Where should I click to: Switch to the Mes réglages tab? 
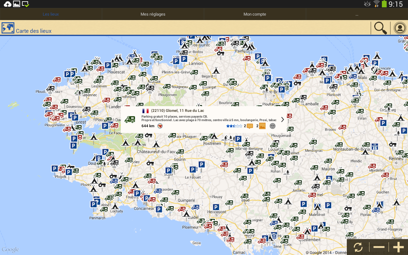coord(153,14)
